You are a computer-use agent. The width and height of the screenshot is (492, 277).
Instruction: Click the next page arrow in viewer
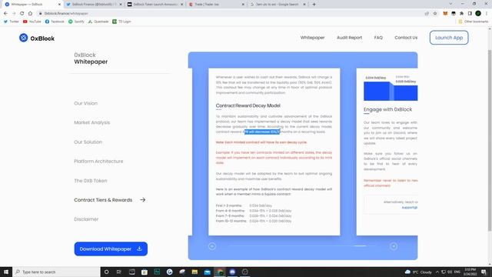(x=394, y=246)
